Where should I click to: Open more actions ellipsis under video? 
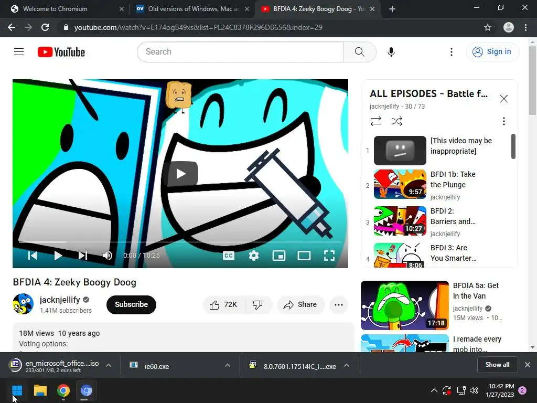[339, 305]
